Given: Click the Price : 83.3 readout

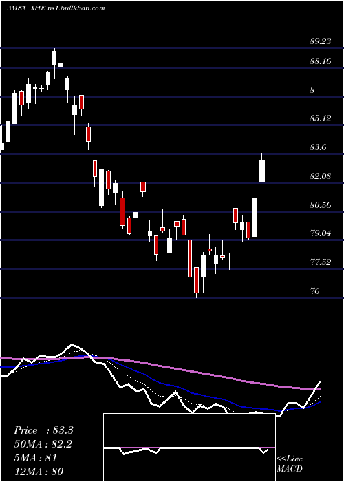Looking at the screenshot, I should coord(43,430).
